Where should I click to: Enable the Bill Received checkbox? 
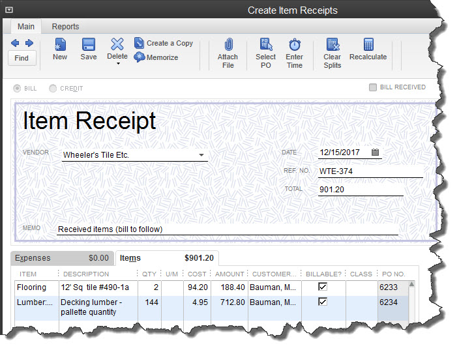(373, 87)
